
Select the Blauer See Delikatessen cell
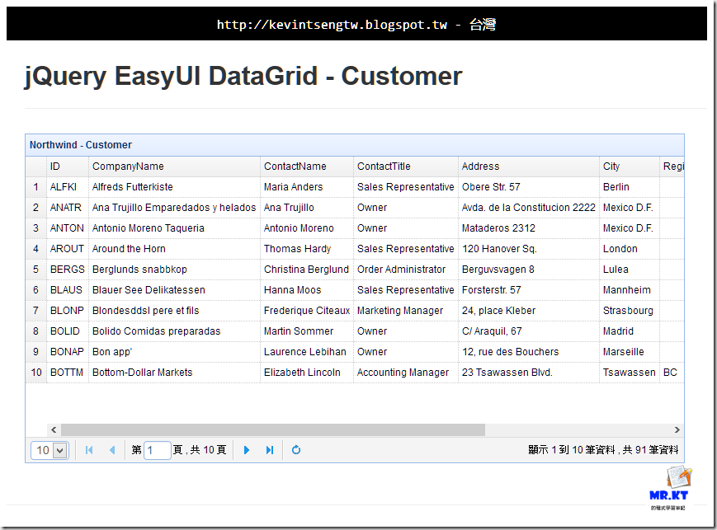[174, 289]
